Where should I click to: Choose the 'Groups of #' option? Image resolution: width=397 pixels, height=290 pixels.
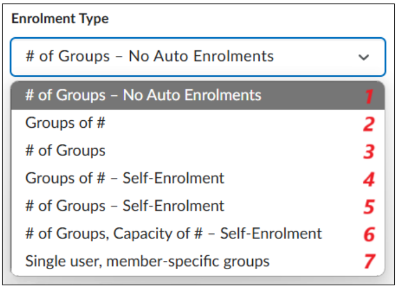click(x=198, y=123)
